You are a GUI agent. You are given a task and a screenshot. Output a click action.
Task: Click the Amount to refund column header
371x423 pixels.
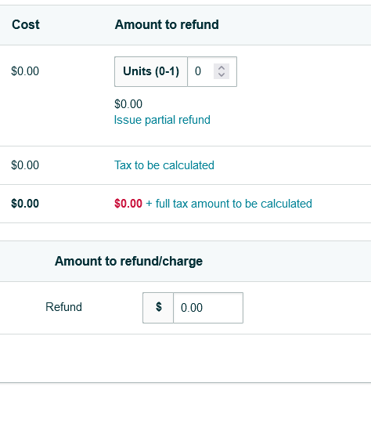coord(167,24)
